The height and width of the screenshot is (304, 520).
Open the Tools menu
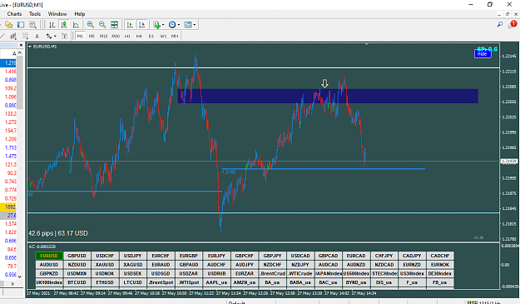click(x=35, y=14)
